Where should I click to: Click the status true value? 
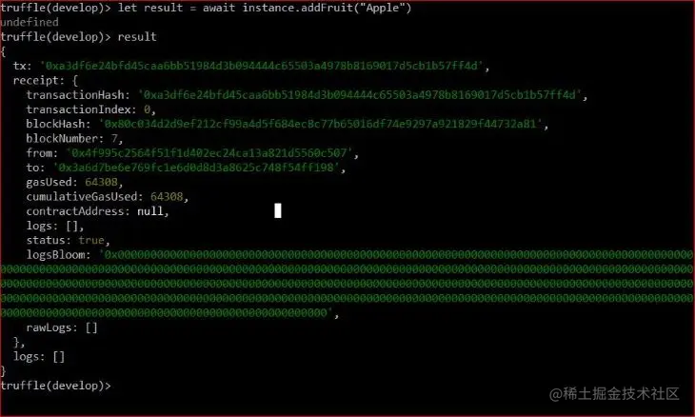[x=91, y=240]
